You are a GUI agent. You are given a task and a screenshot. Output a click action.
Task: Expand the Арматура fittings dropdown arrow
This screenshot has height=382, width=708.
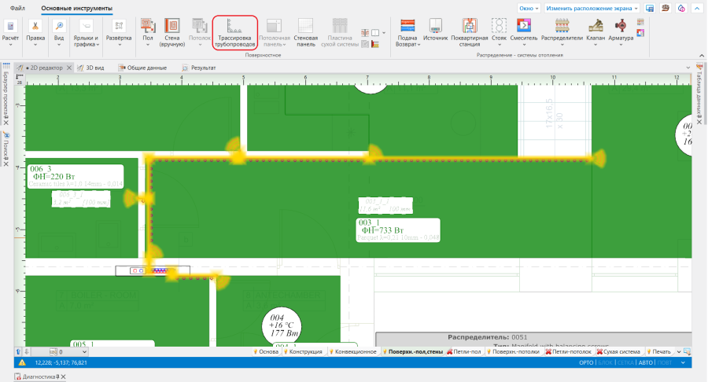click(x=621, y=45)
